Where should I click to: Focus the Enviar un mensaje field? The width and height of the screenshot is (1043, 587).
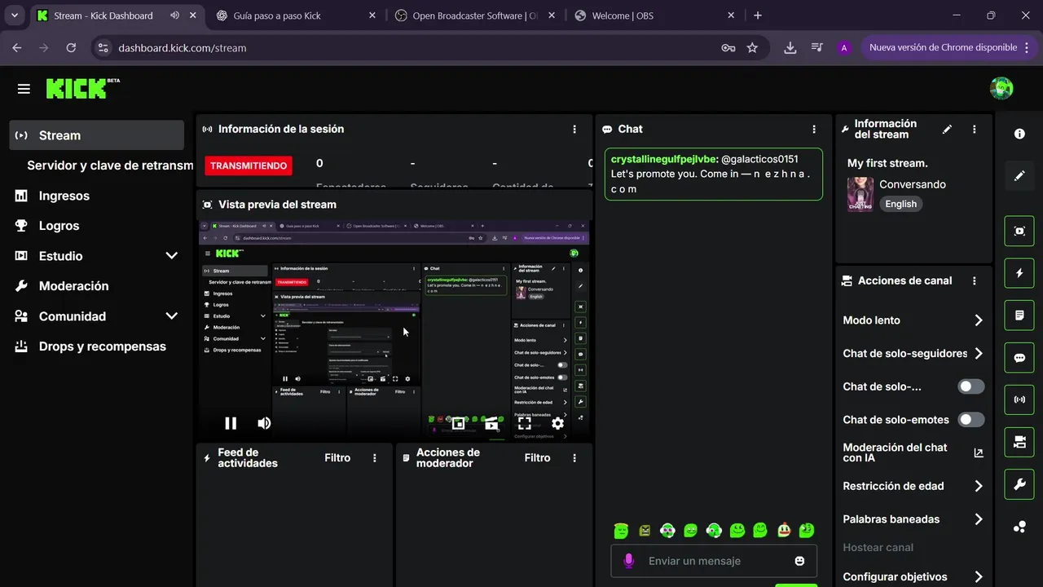coord(714,561)
